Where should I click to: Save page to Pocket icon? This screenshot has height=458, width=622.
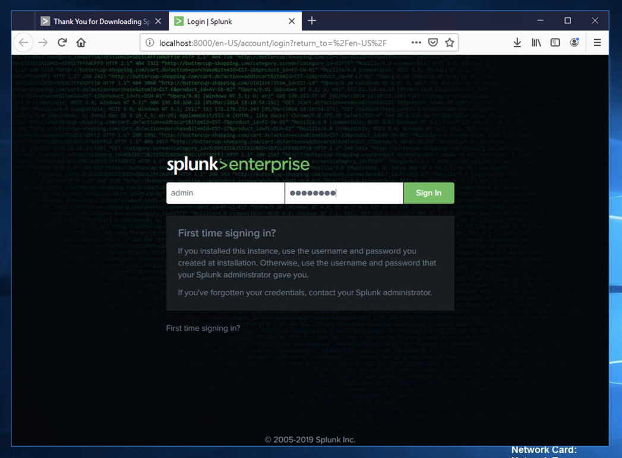pyautogui.click(x=432, y=42)
